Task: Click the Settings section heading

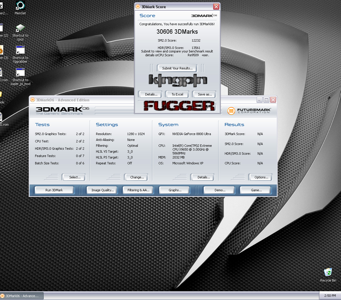Action: click(x=107, y=125)
